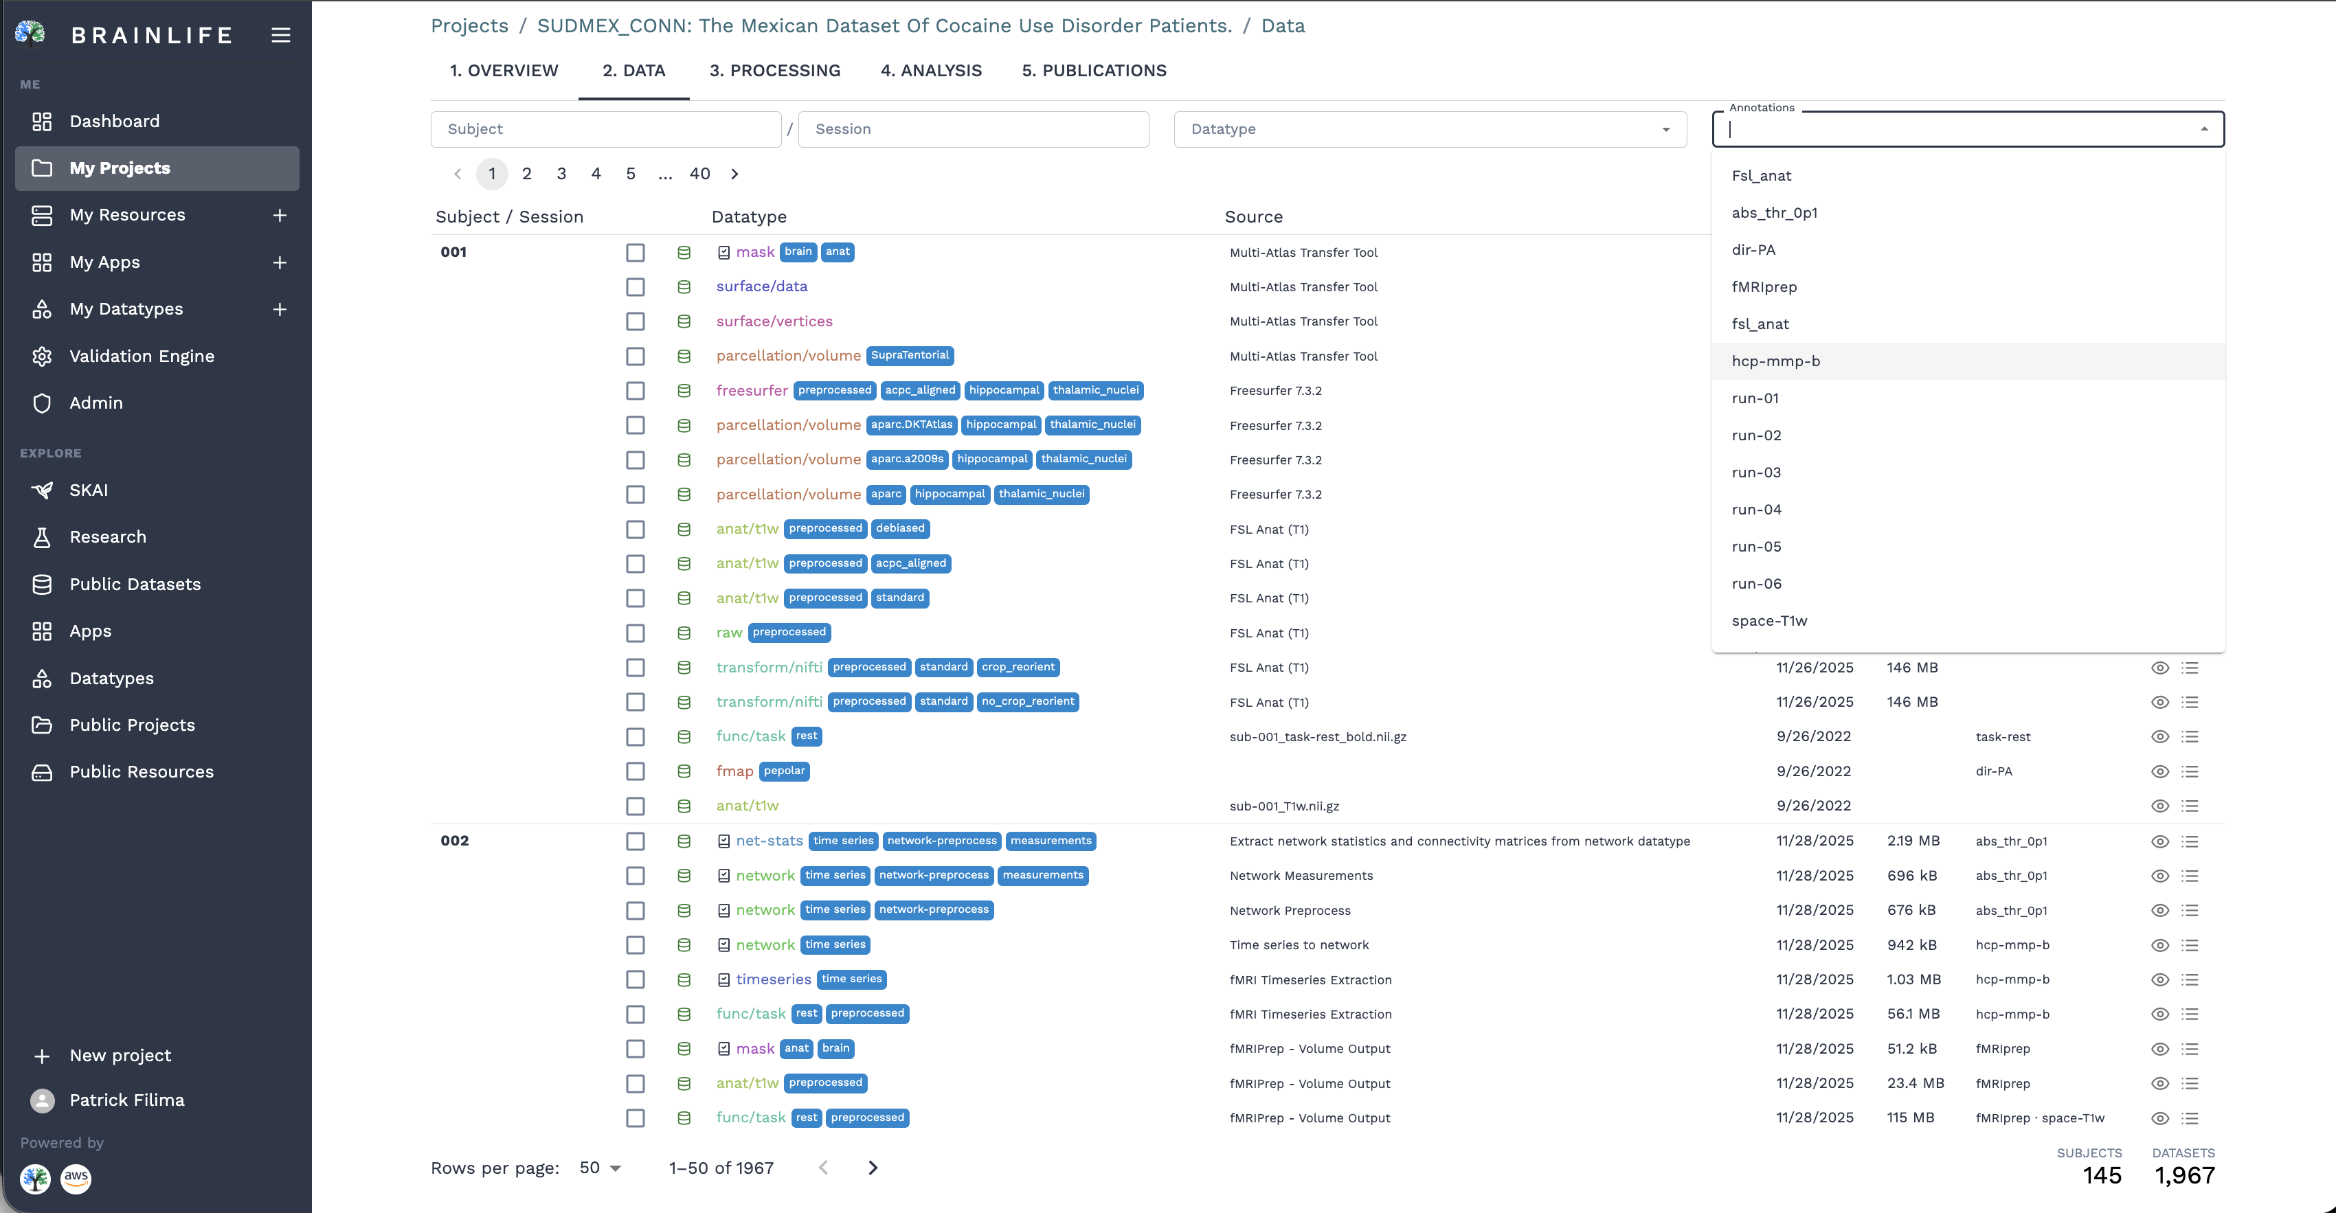The width and height of the screenshot is (2336, 1213).
Task: Add a new resource with plus icon
Action: pyautogui.click(x=280, y=215)
